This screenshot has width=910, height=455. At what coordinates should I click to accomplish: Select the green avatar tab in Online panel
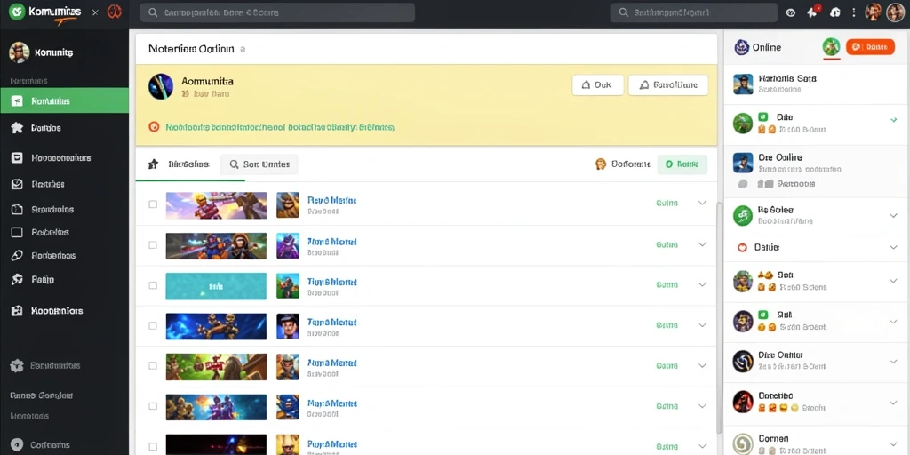tap(832, 47)
